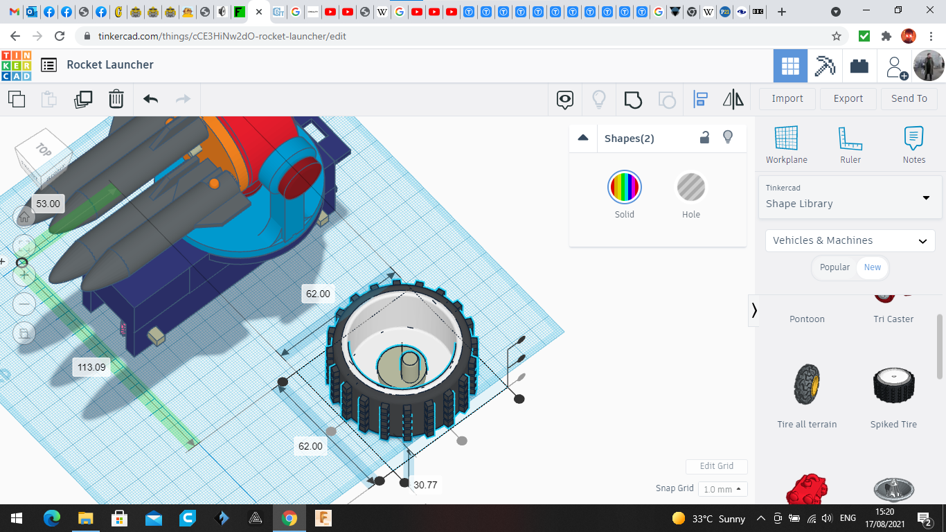Click the Import button
946x532 pixels.
tap(787, 98)
